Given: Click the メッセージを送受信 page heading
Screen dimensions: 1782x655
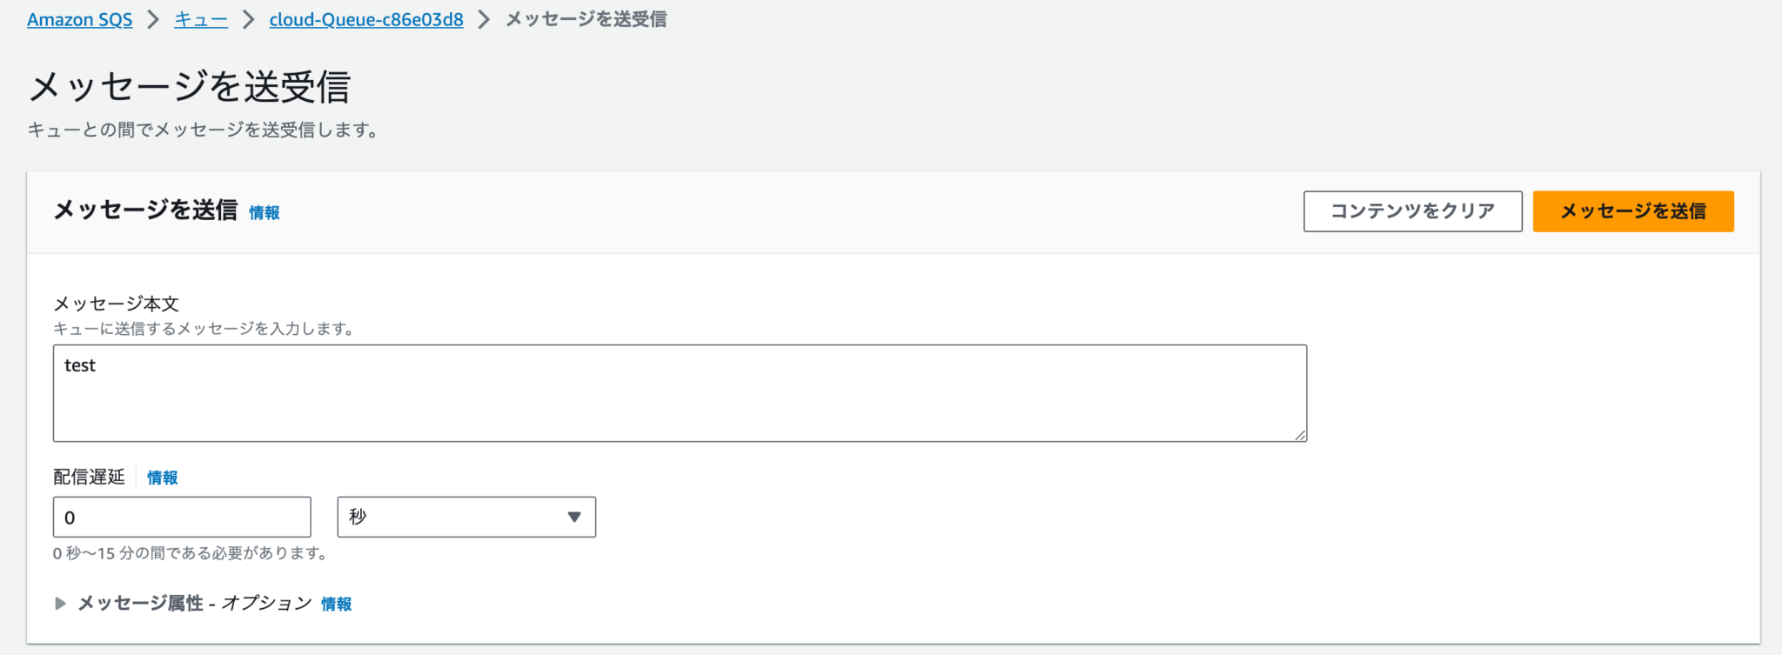Looking at the screenshot, I should (x=189, y=87).
